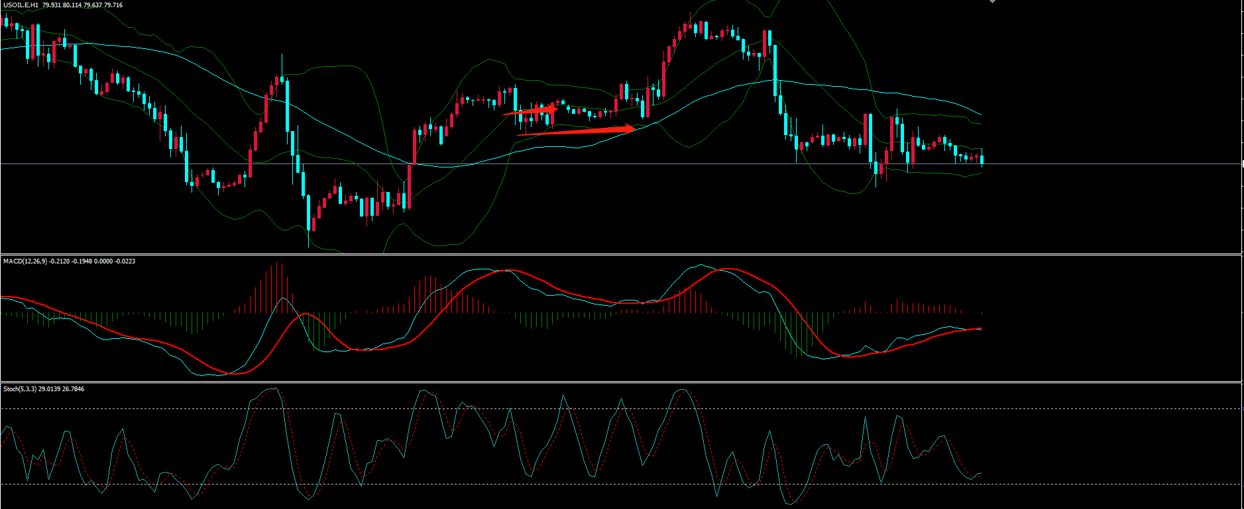Click the Stoch(5,3,3) indicator label

click(x=20, y=389)
